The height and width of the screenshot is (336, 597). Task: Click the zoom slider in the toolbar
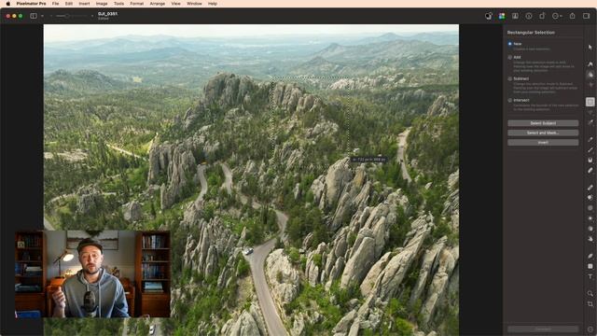(x=72, y=16)
